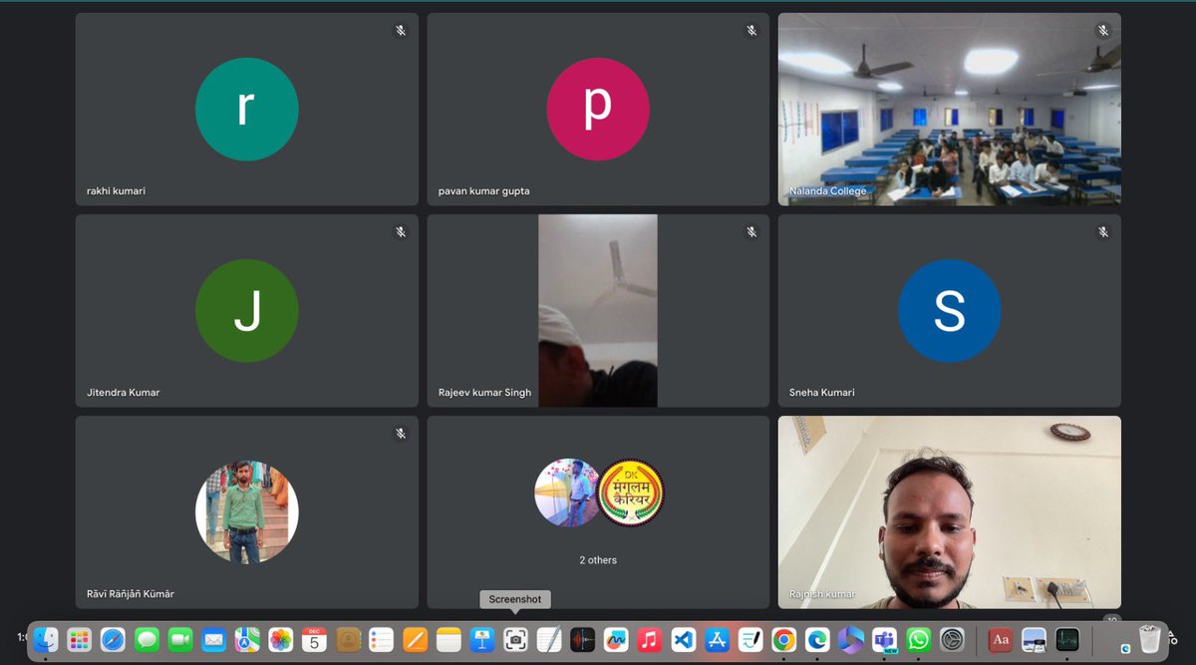Click Rajeev kumar Singh's muted microphone icon
The height and width of the screenshot is (665, 1196).
[x=752, y=232]
